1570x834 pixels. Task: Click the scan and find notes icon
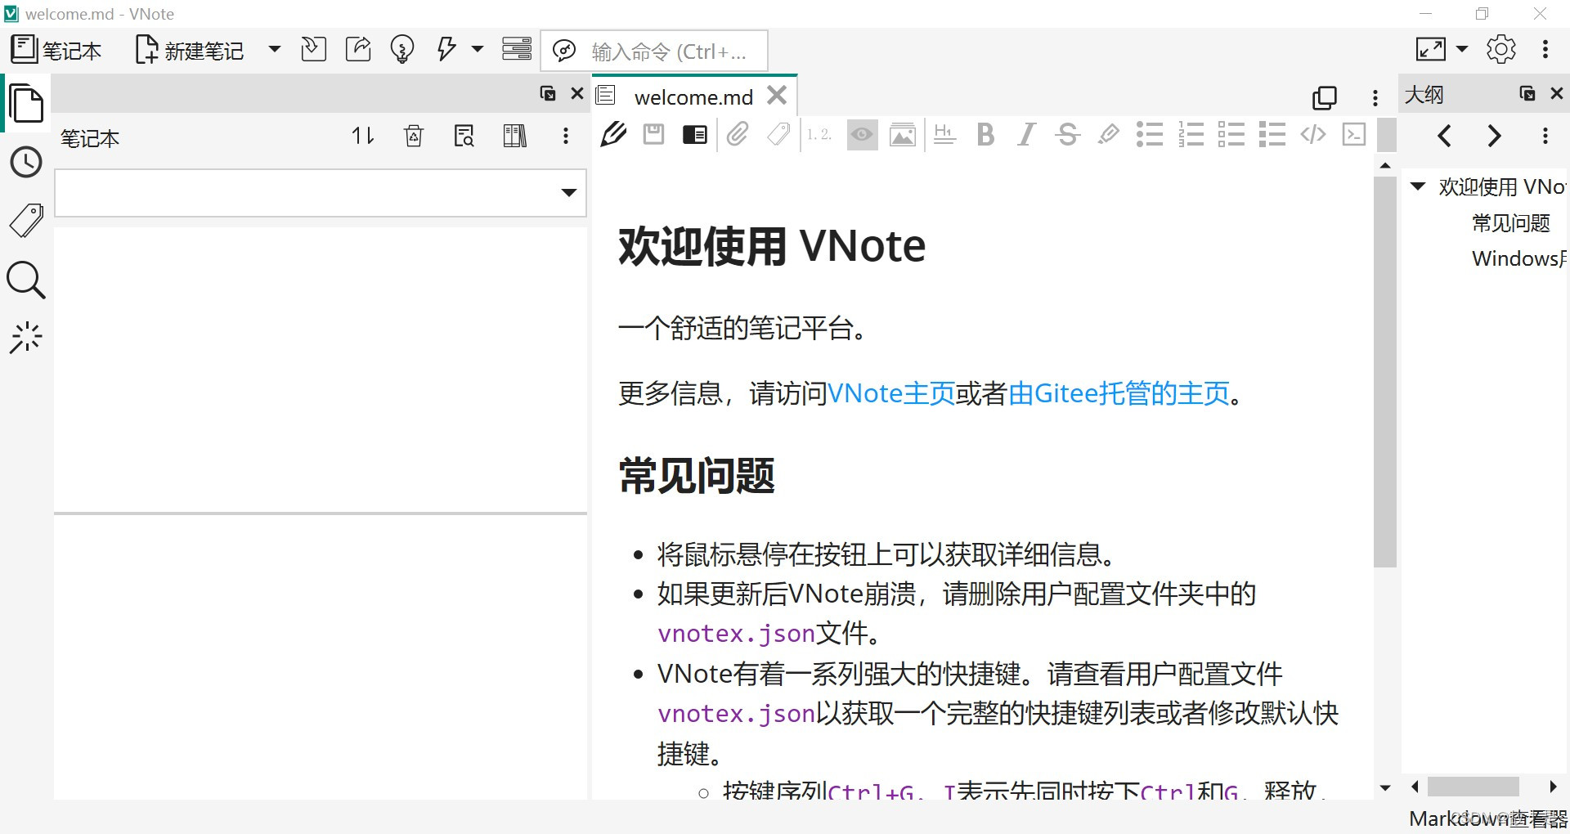464,136
